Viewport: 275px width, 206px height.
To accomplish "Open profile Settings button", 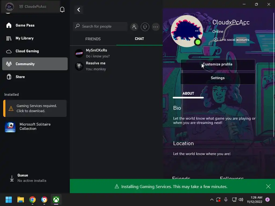I will pos(218,78).
